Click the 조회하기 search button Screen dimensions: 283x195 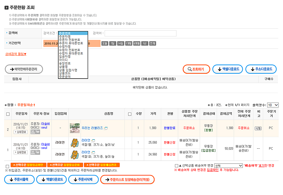click(196, 69)
